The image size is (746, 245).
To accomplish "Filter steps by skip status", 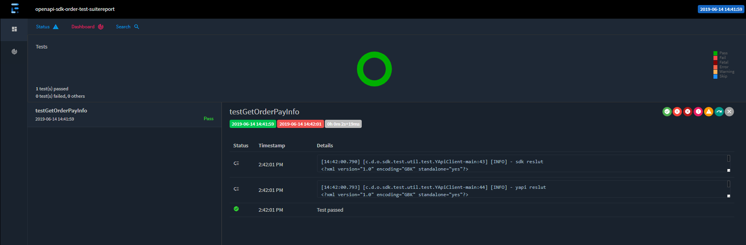I will coord(719,112).
